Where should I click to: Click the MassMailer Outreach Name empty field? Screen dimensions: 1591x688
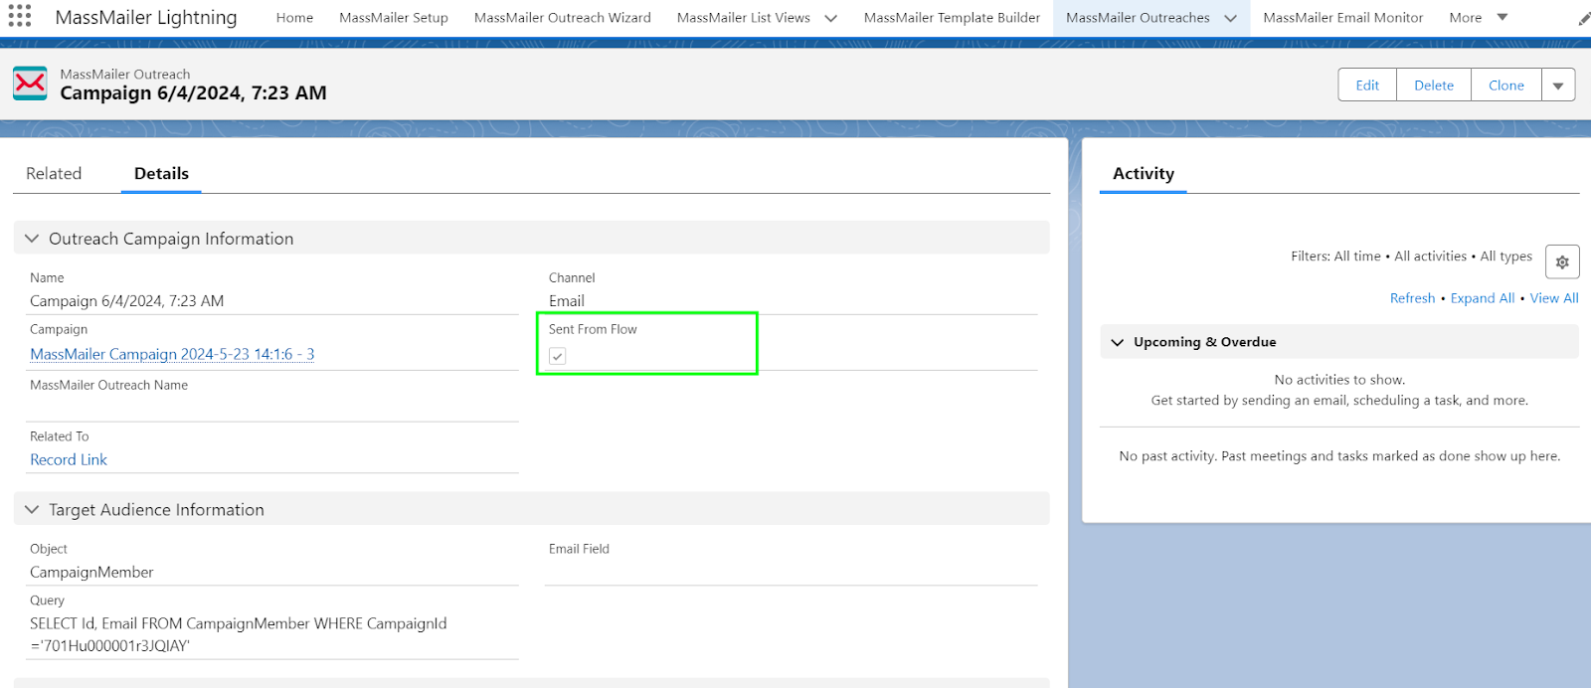pos(274,408)
